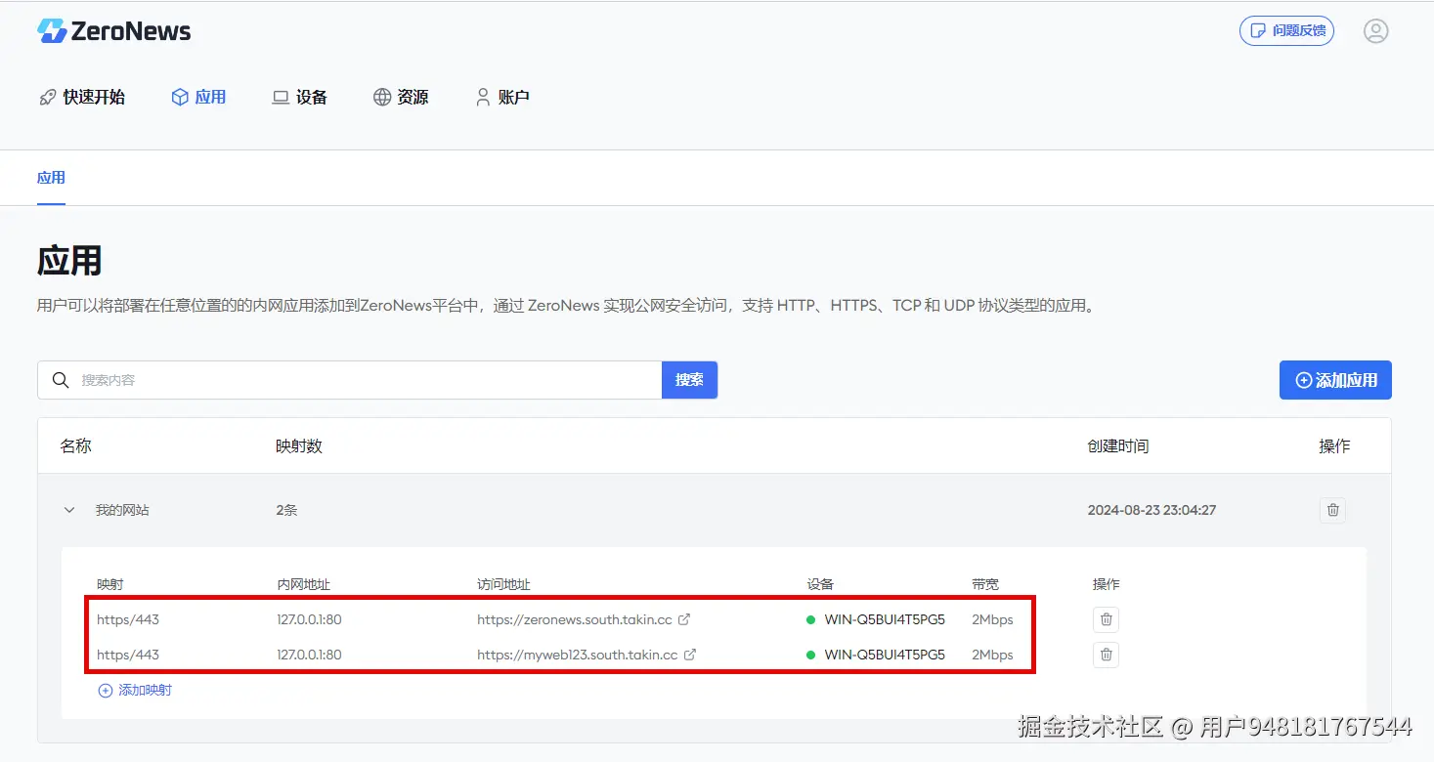Focus the 搜索内容 search field
The width and height of the screenshot is (1434, 762).
pos(349,380)
